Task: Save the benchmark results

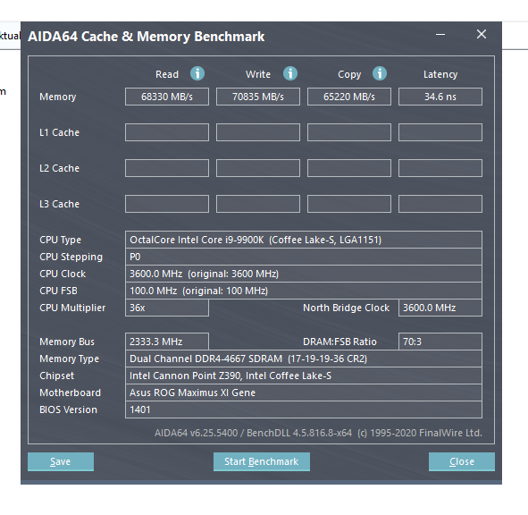Action: (61, 461)
